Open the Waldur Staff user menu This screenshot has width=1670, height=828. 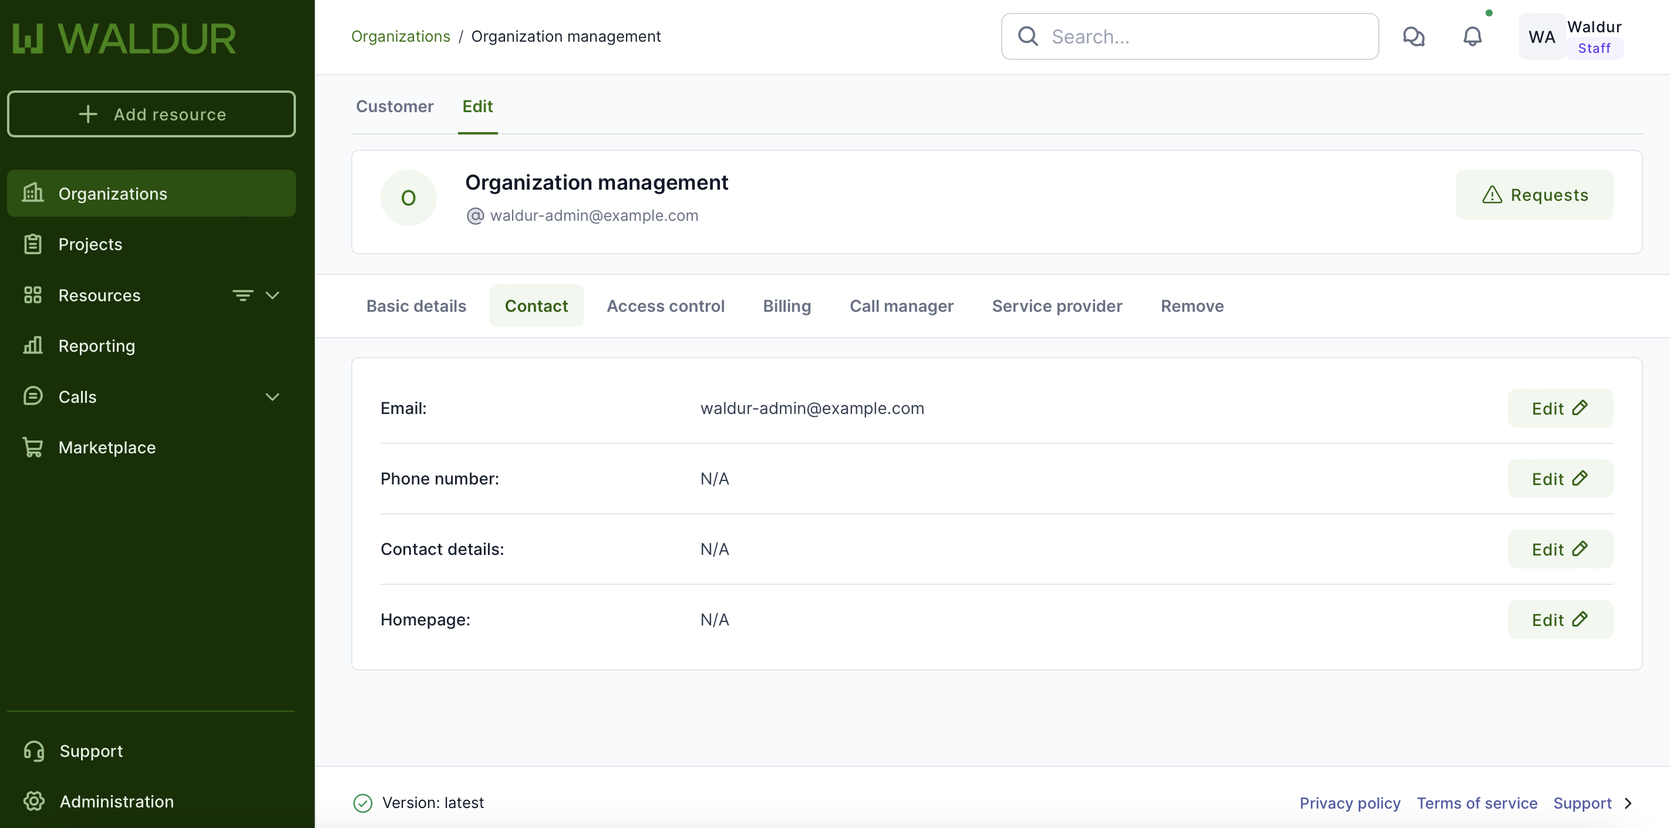[1572, 37]
